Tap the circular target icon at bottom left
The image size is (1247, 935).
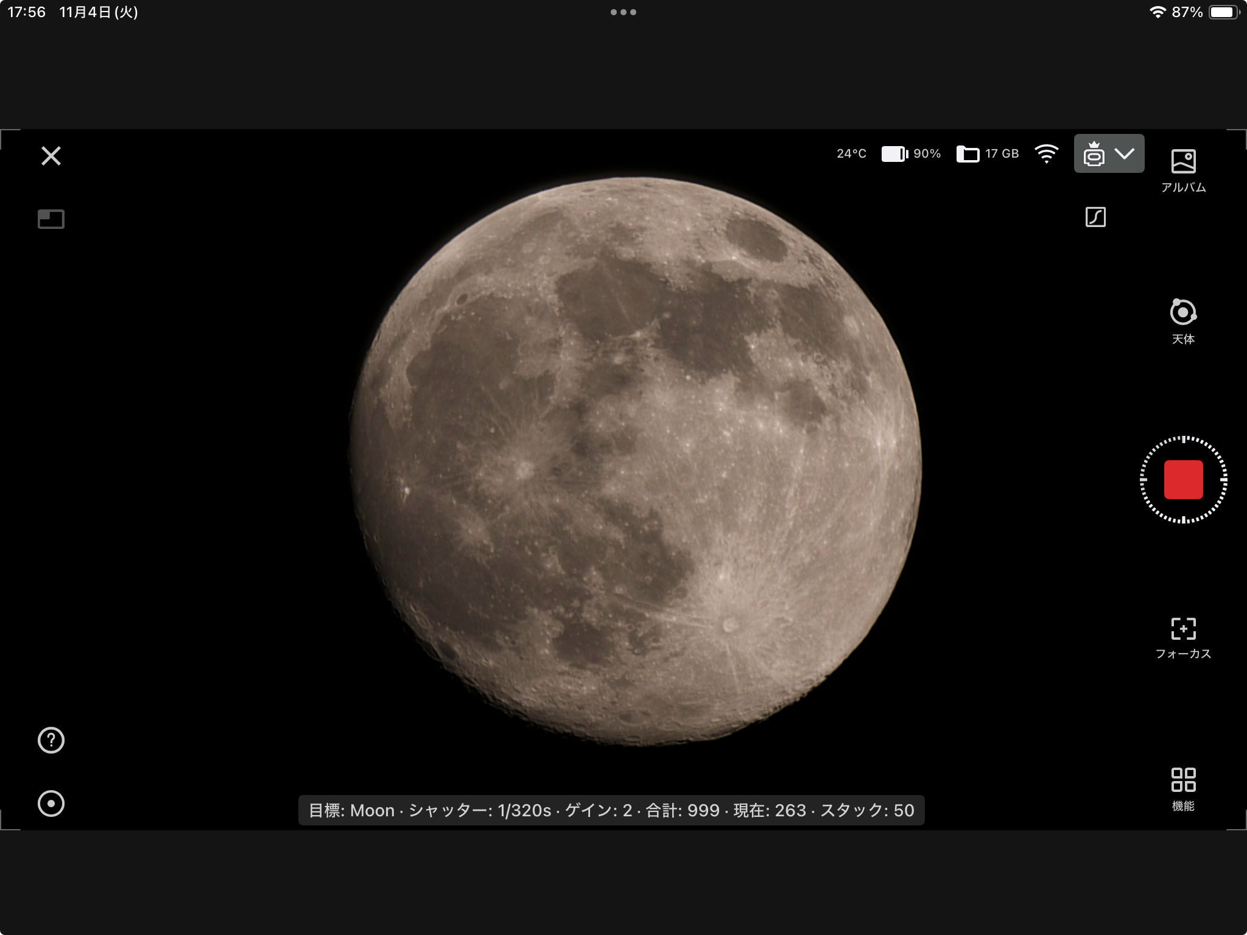click(51, 804)
